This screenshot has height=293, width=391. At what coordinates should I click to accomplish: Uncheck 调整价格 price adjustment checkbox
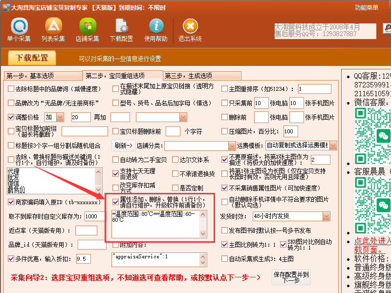(11, 117)
